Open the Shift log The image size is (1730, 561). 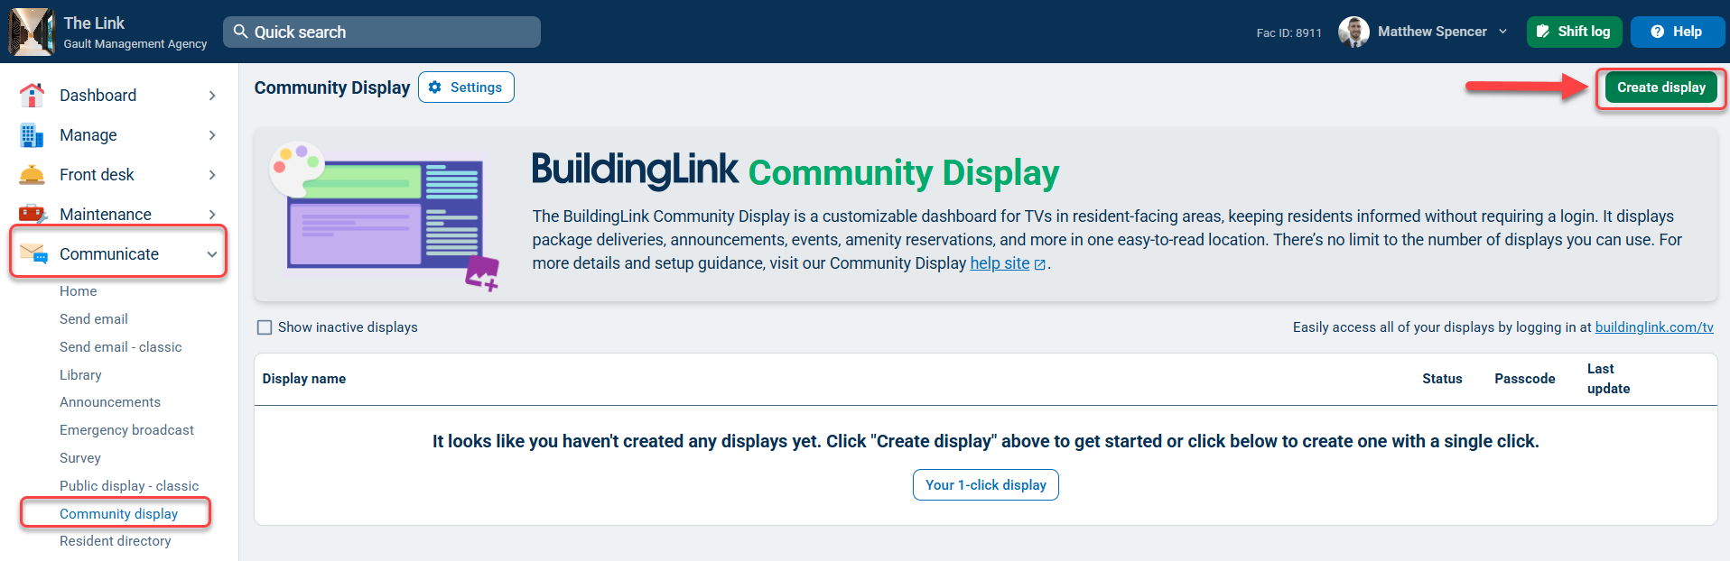(x=1575, y=32)
